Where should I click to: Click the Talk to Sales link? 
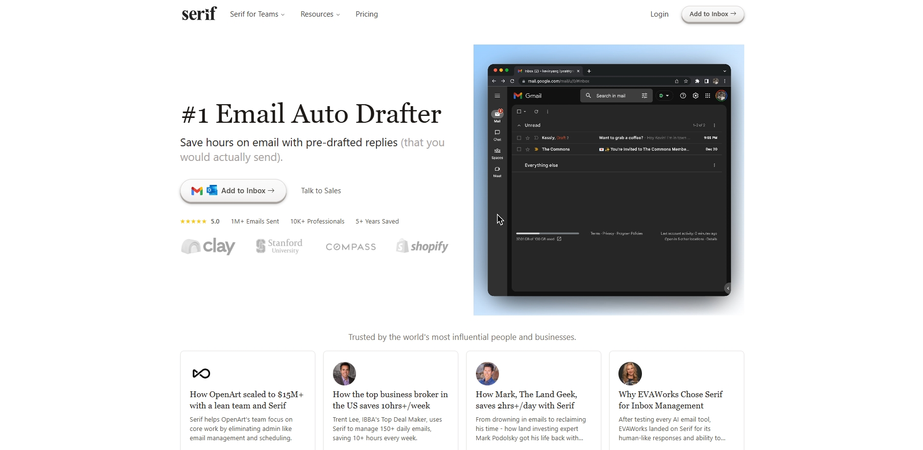coord(321,191)
